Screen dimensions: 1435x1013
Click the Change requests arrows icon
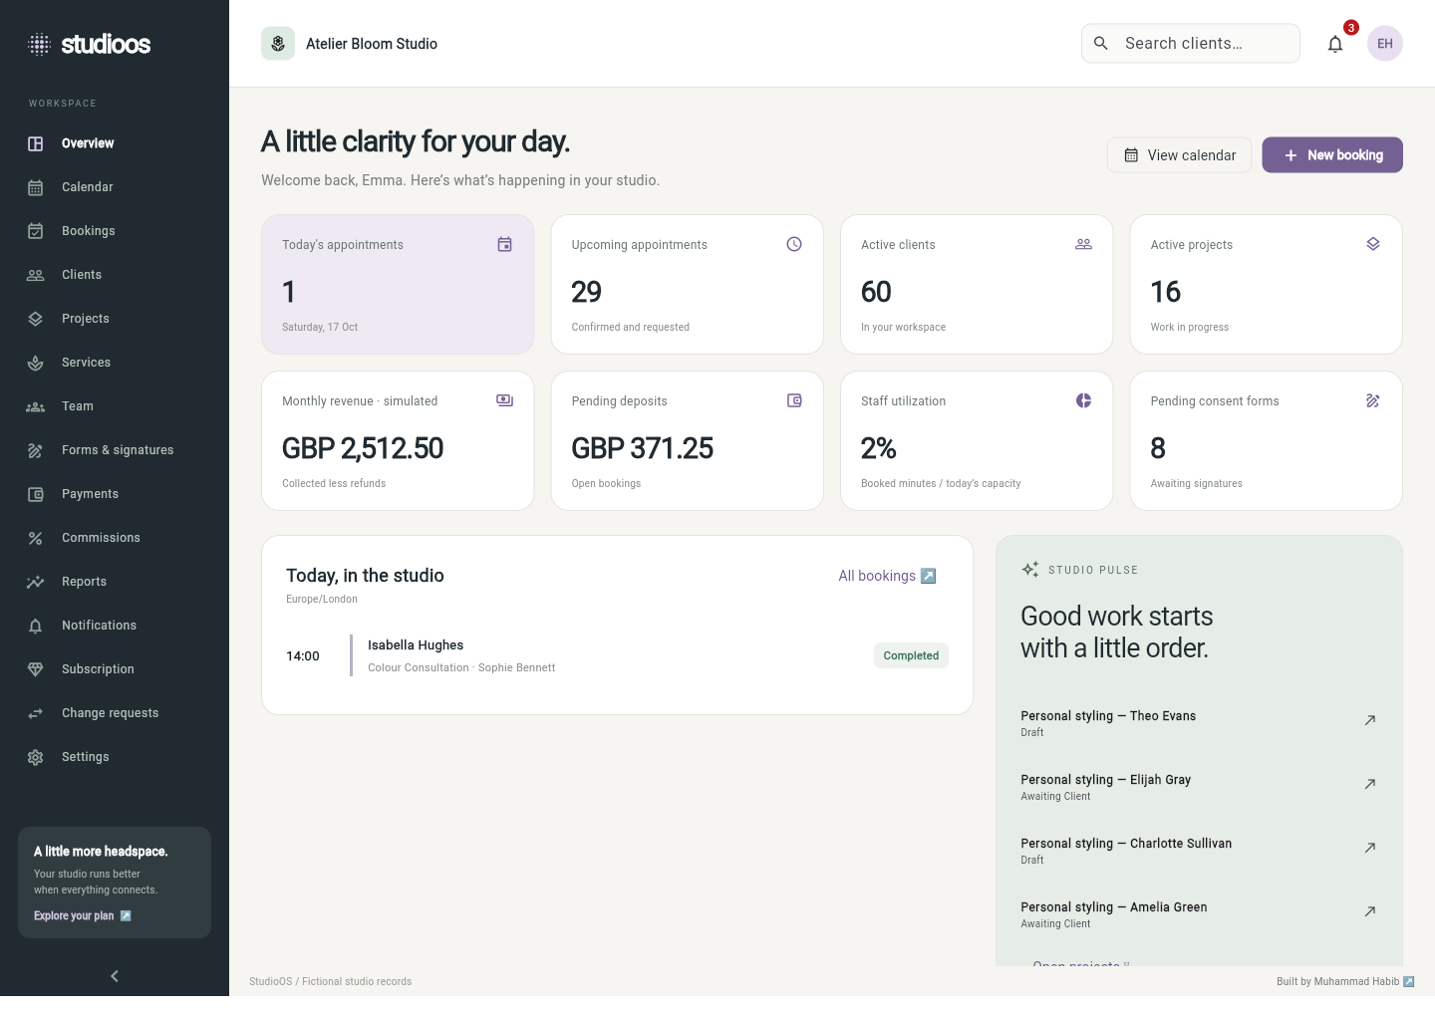tap(36, 713)
